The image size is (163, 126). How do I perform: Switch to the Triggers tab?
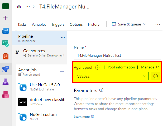pos(58,24)
